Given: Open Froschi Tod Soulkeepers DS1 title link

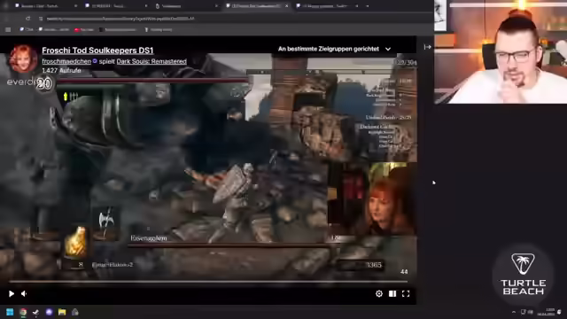Looking at the screenshot, I should [97, 51].
